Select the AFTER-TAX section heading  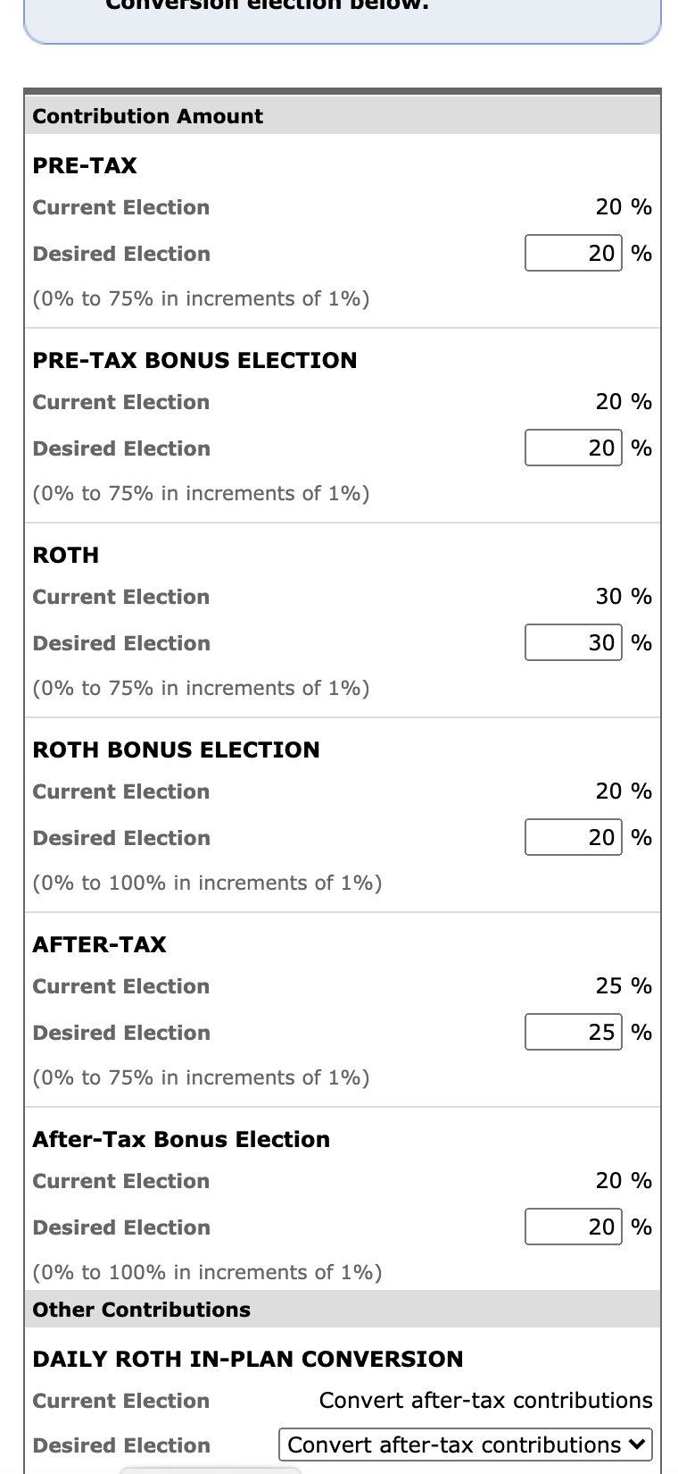point(99,944)
